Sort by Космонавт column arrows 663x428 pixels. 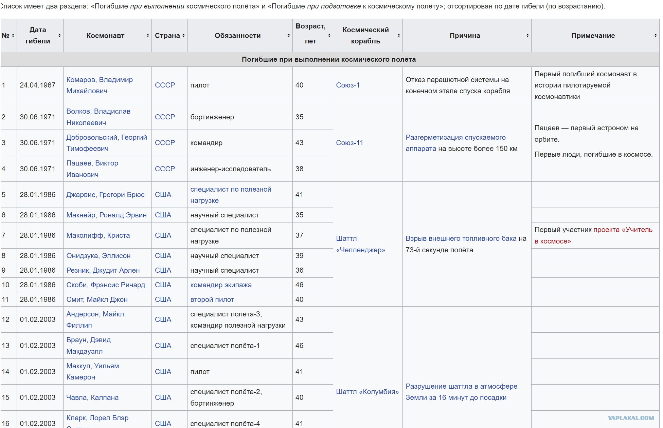pos(148,36)
